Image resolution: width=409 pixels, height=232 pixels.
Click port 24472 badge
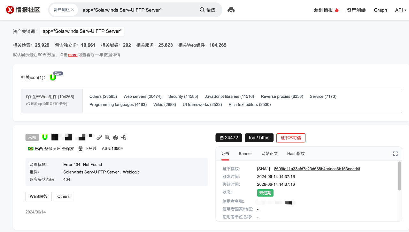click(229, 138)
